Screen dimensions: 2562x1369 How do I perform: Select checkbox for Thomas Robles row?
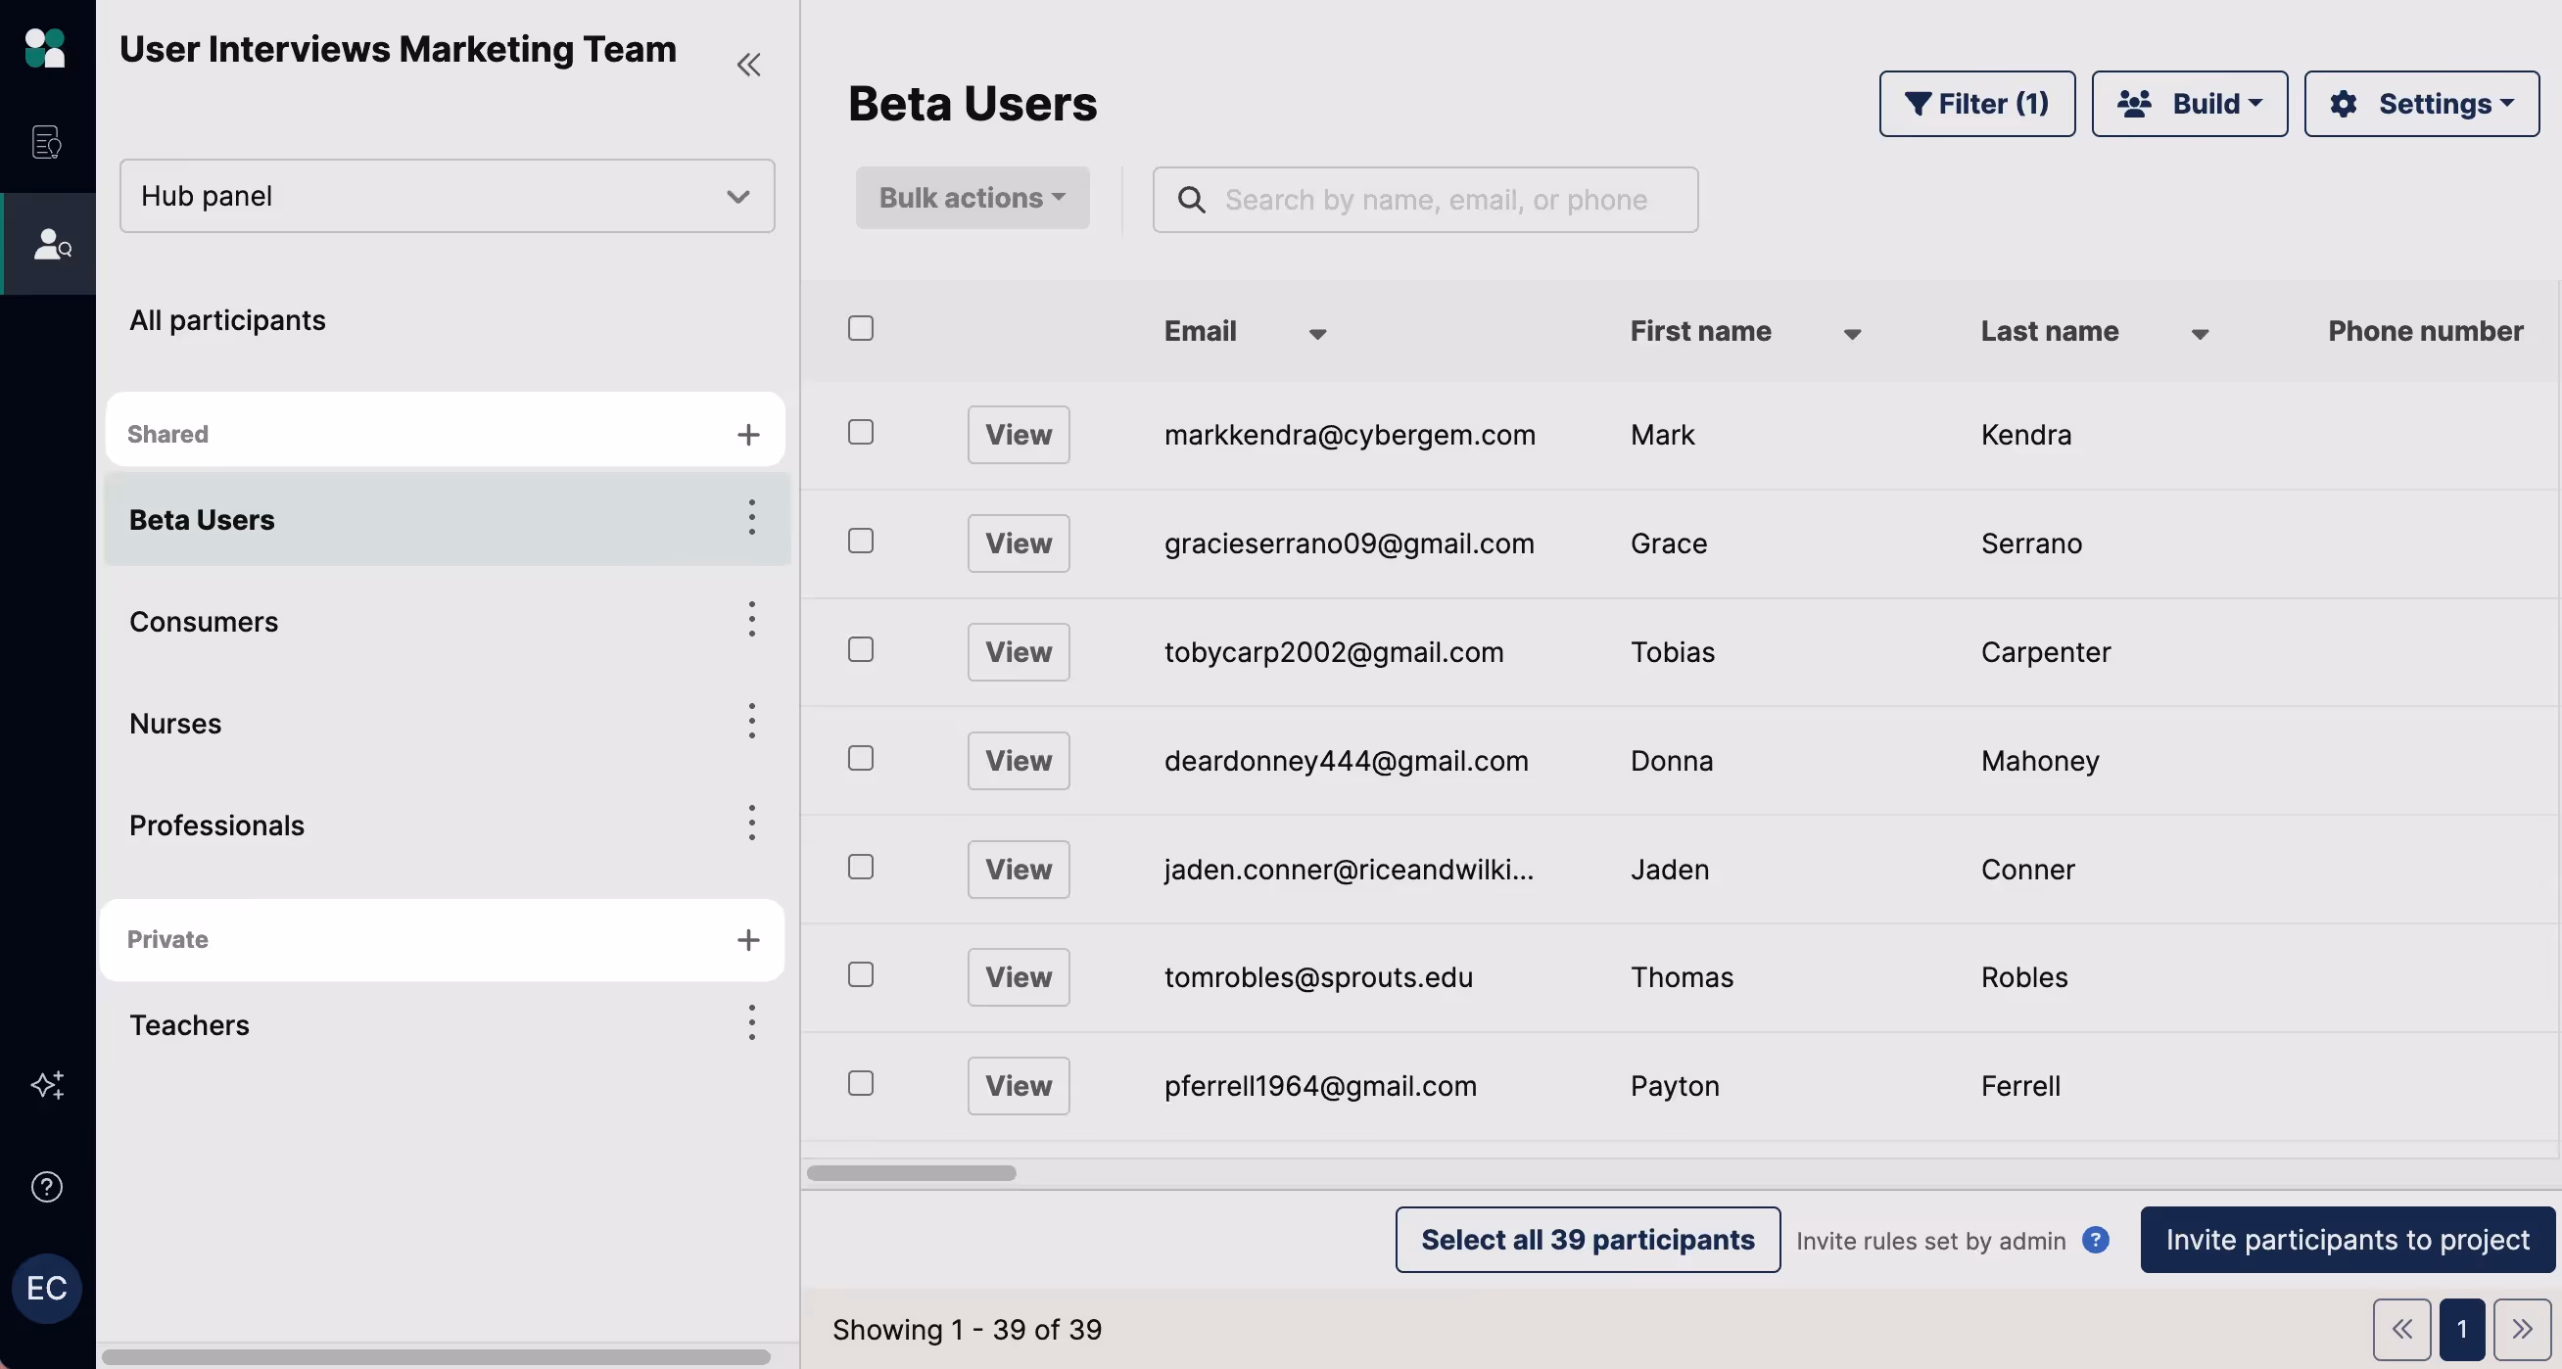pyautogui.click(x=860, y=975)
